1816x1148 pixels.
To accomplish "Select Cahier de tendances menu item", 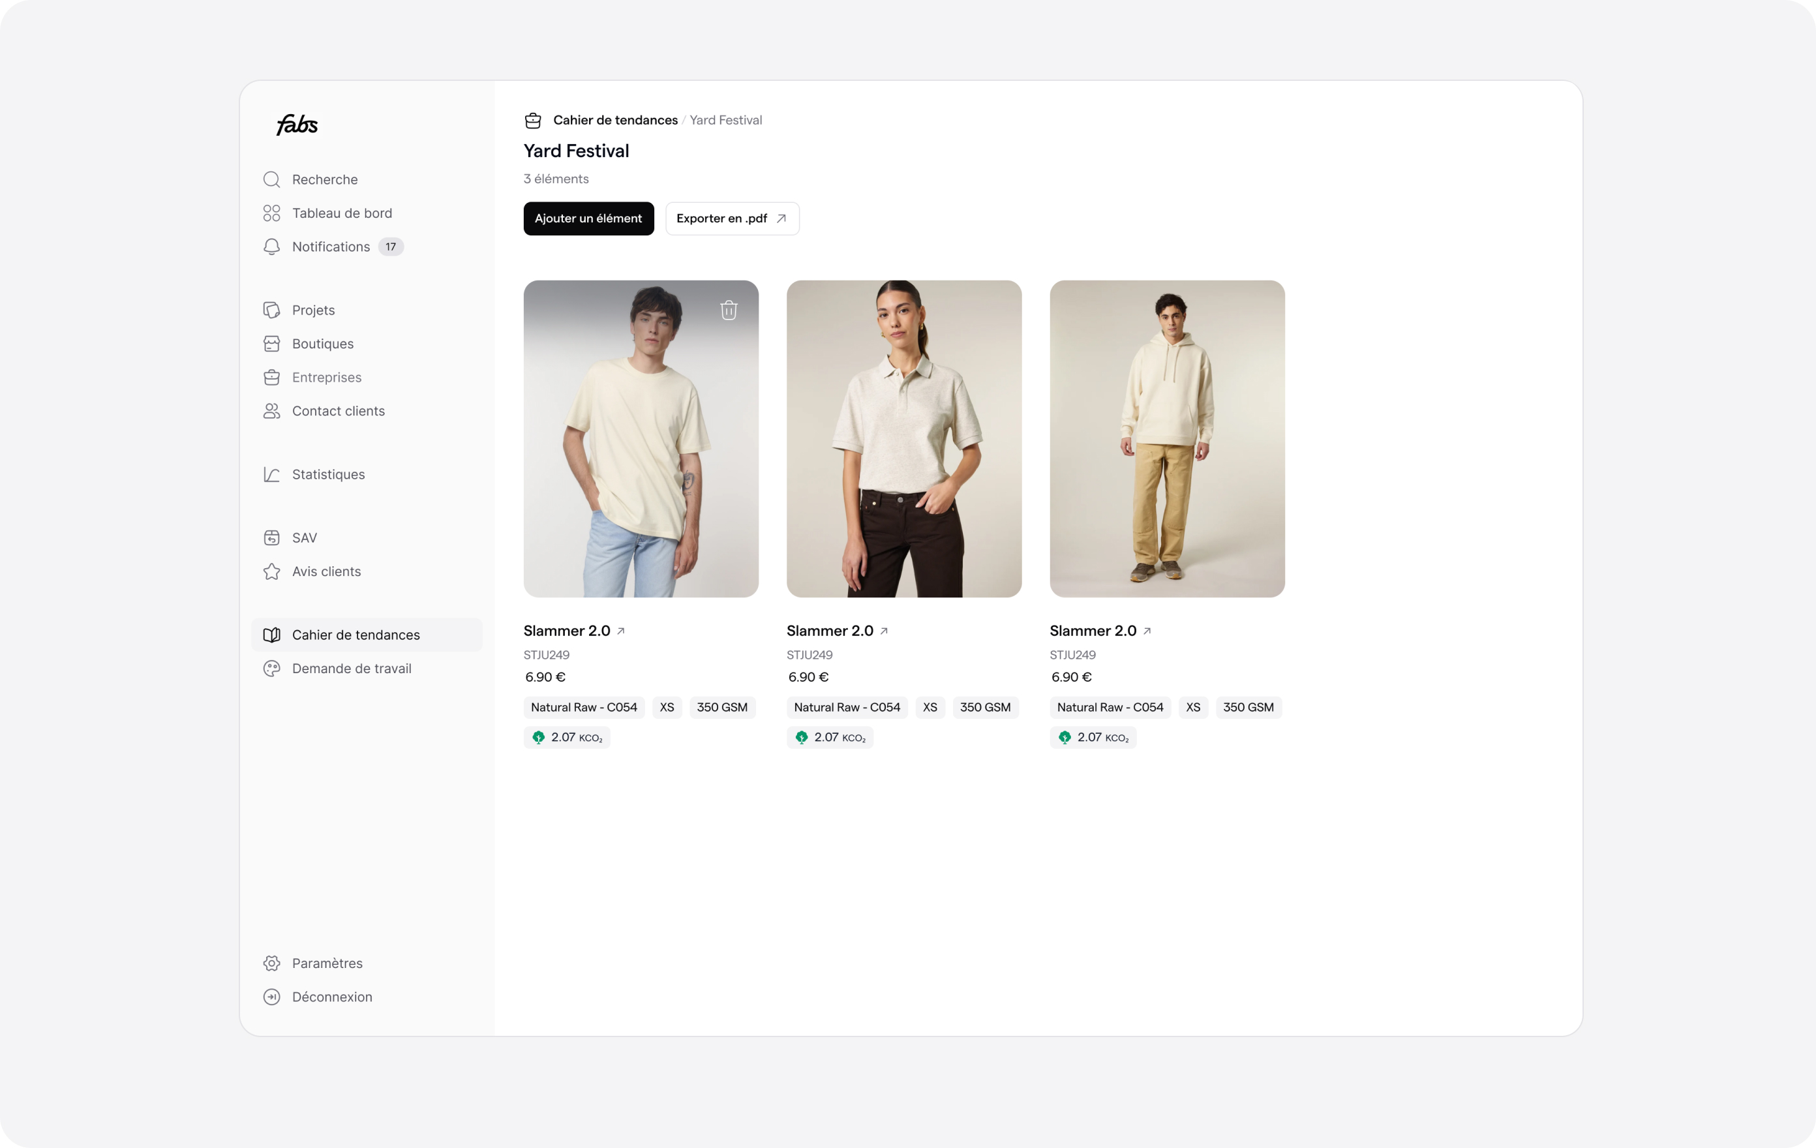I will click(x=356, y=635).
